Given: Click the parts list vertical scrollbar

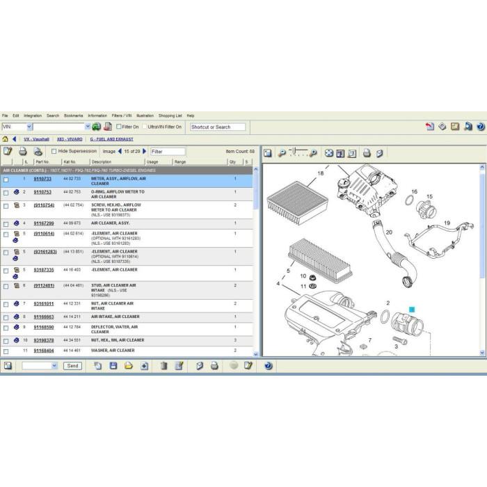Looking at the screenshot, I should click(x=256, y=261).
